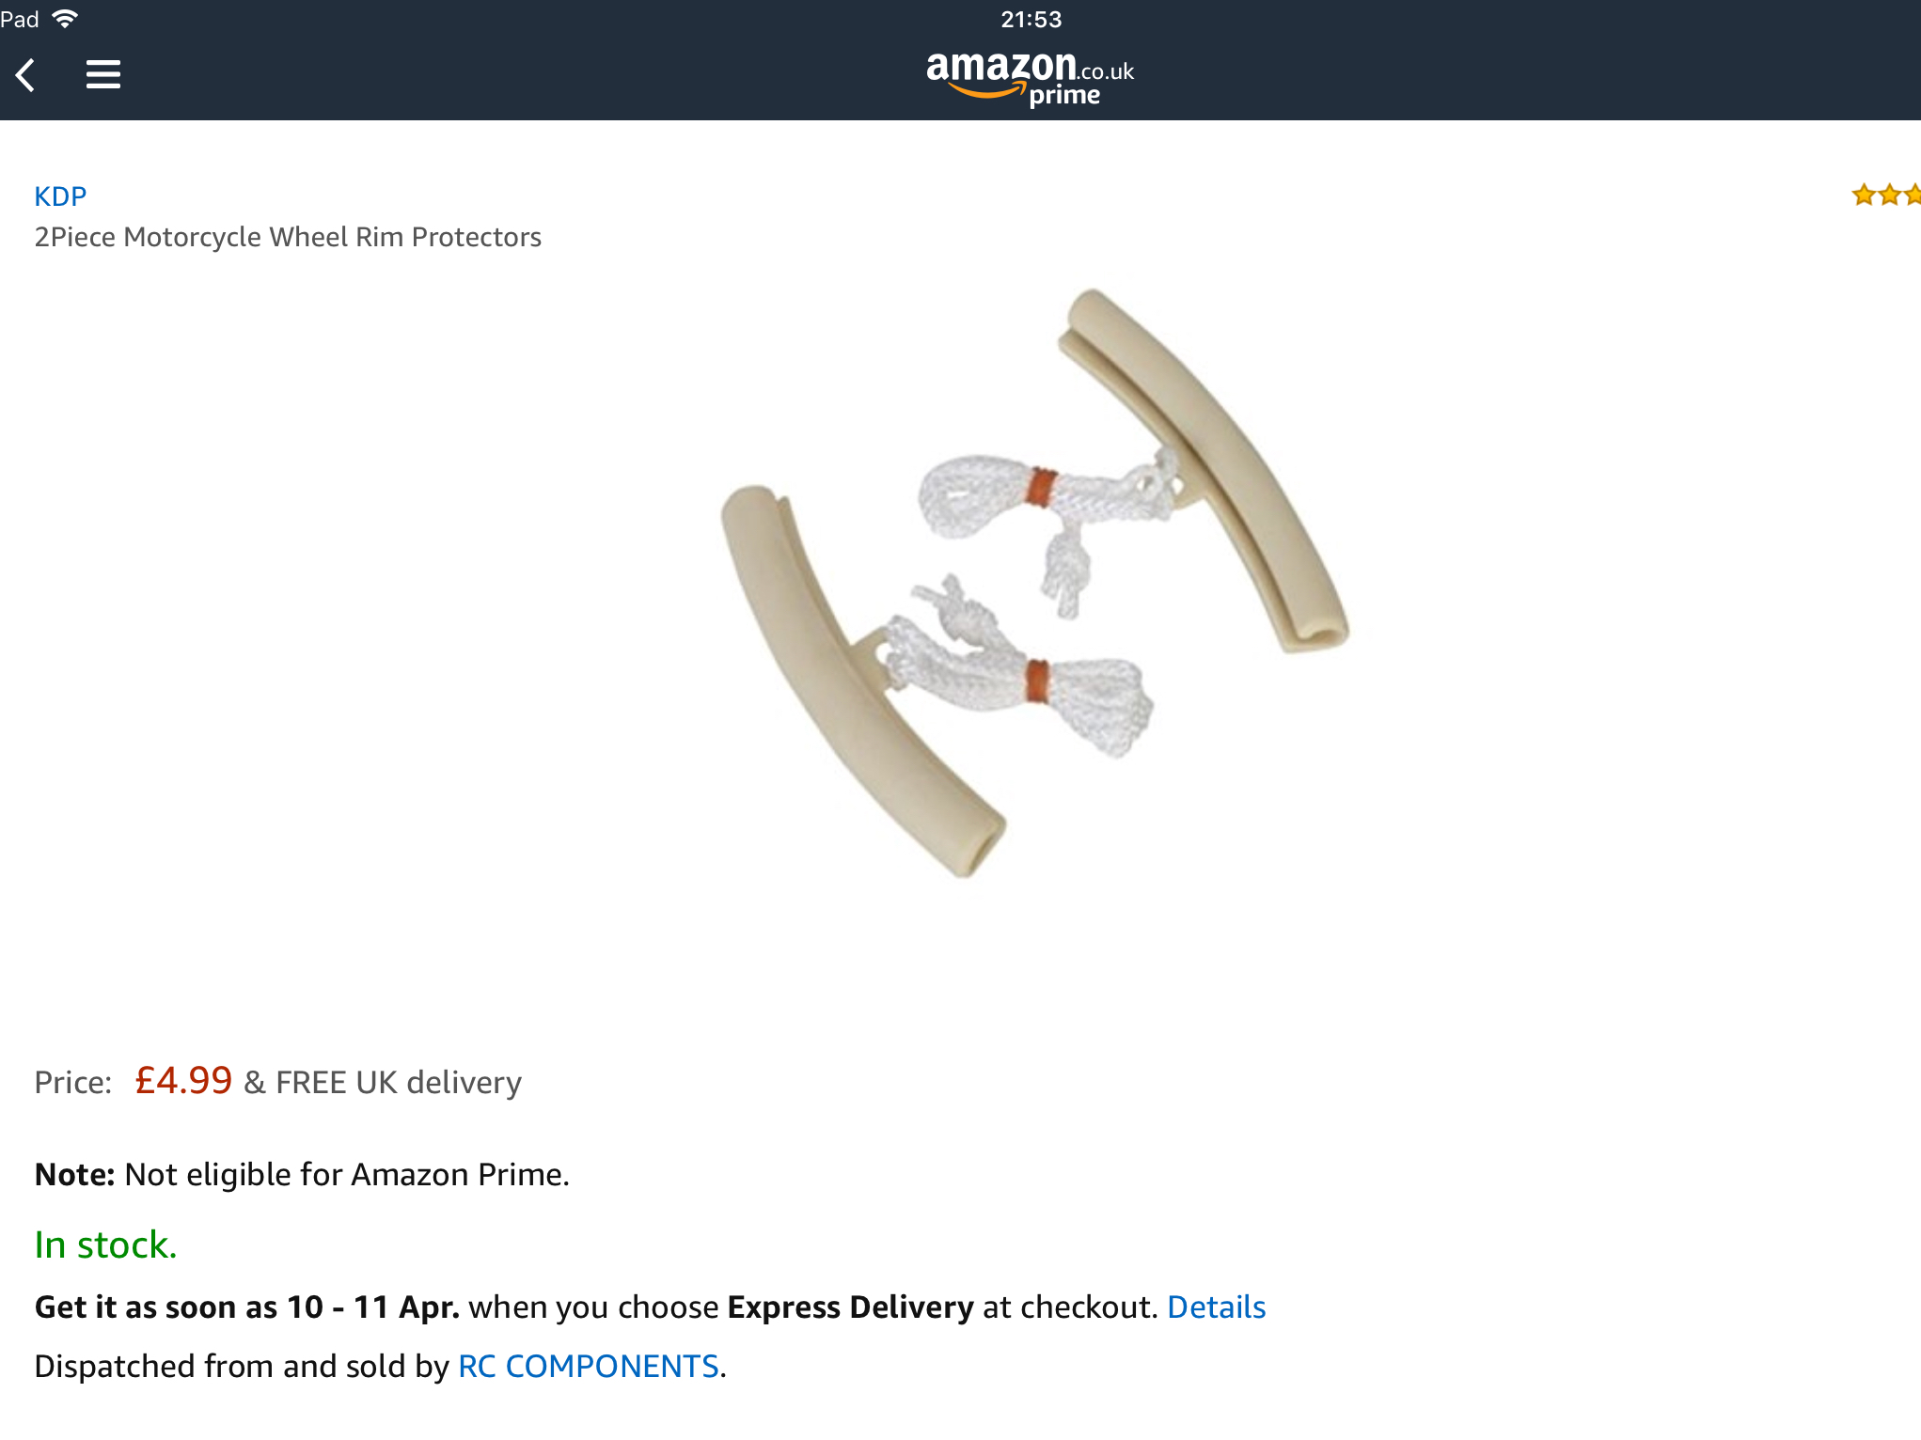Open the RC COMPONENTS seller link
The height and width of the screenshot is (1440, 1921).
click(589, 1367)
